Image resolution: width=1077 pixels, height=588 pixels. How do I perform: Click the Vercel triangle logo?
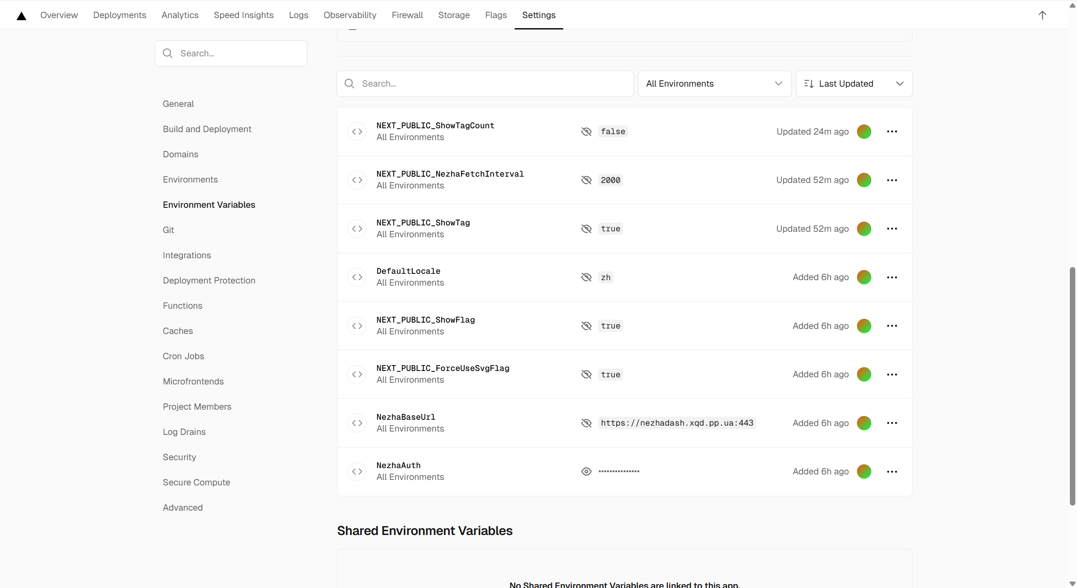click(21, 16)
